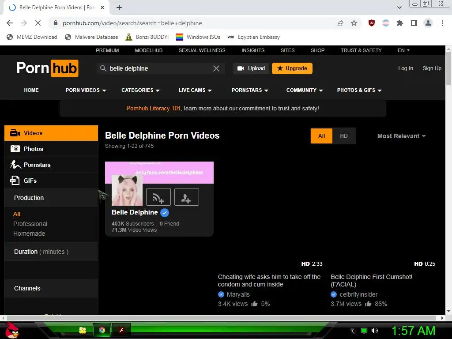Open the MODELHUB top link
This screenshot has width=452, height=339.
(149, 50)
